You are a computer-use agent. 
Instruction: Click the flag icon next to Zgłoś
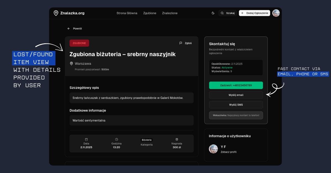click(181, 43)
